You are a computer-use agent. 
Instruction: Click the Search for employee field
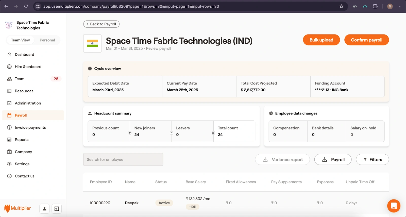click(x=123, y=159)
